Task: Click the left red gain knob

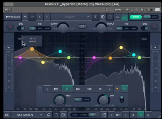Action: [x=10, y=27]
